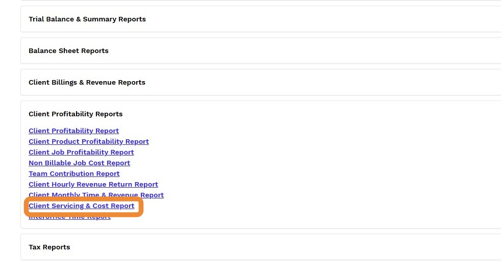Open the Client Profitability Report link

click(x=73, y=131)
